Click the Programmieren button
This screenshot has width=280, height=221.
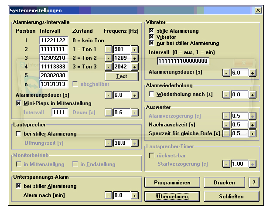point(172,183)
